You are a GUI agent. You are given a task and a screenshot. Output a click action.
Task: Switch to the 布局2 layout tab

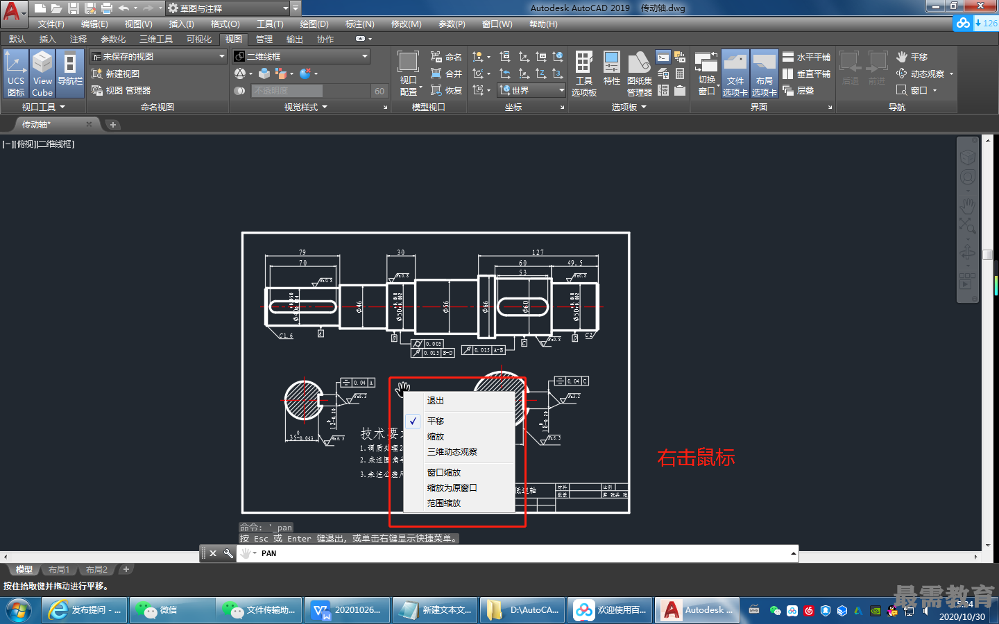coord(96,570)
